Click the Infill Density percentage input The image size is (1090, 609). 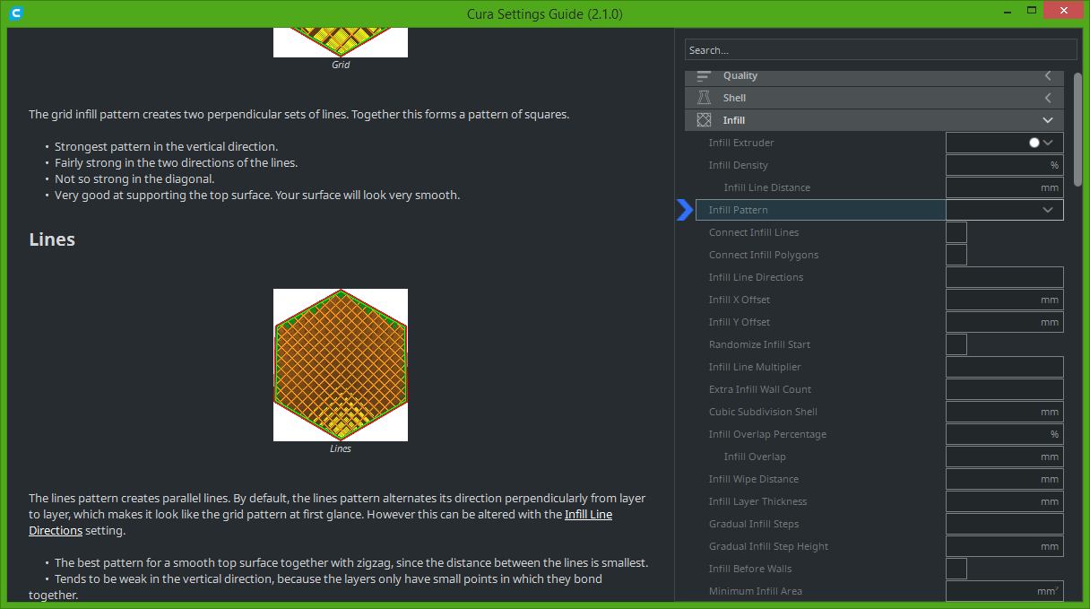tap(1004, 164)
